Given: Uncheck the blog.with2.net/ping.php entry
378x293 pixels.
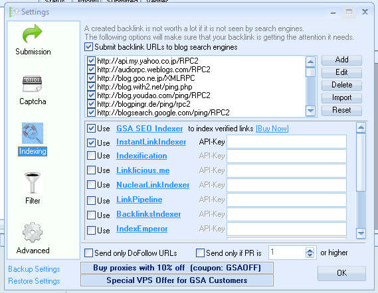Looking at the screenshot, I should point(91,87).
